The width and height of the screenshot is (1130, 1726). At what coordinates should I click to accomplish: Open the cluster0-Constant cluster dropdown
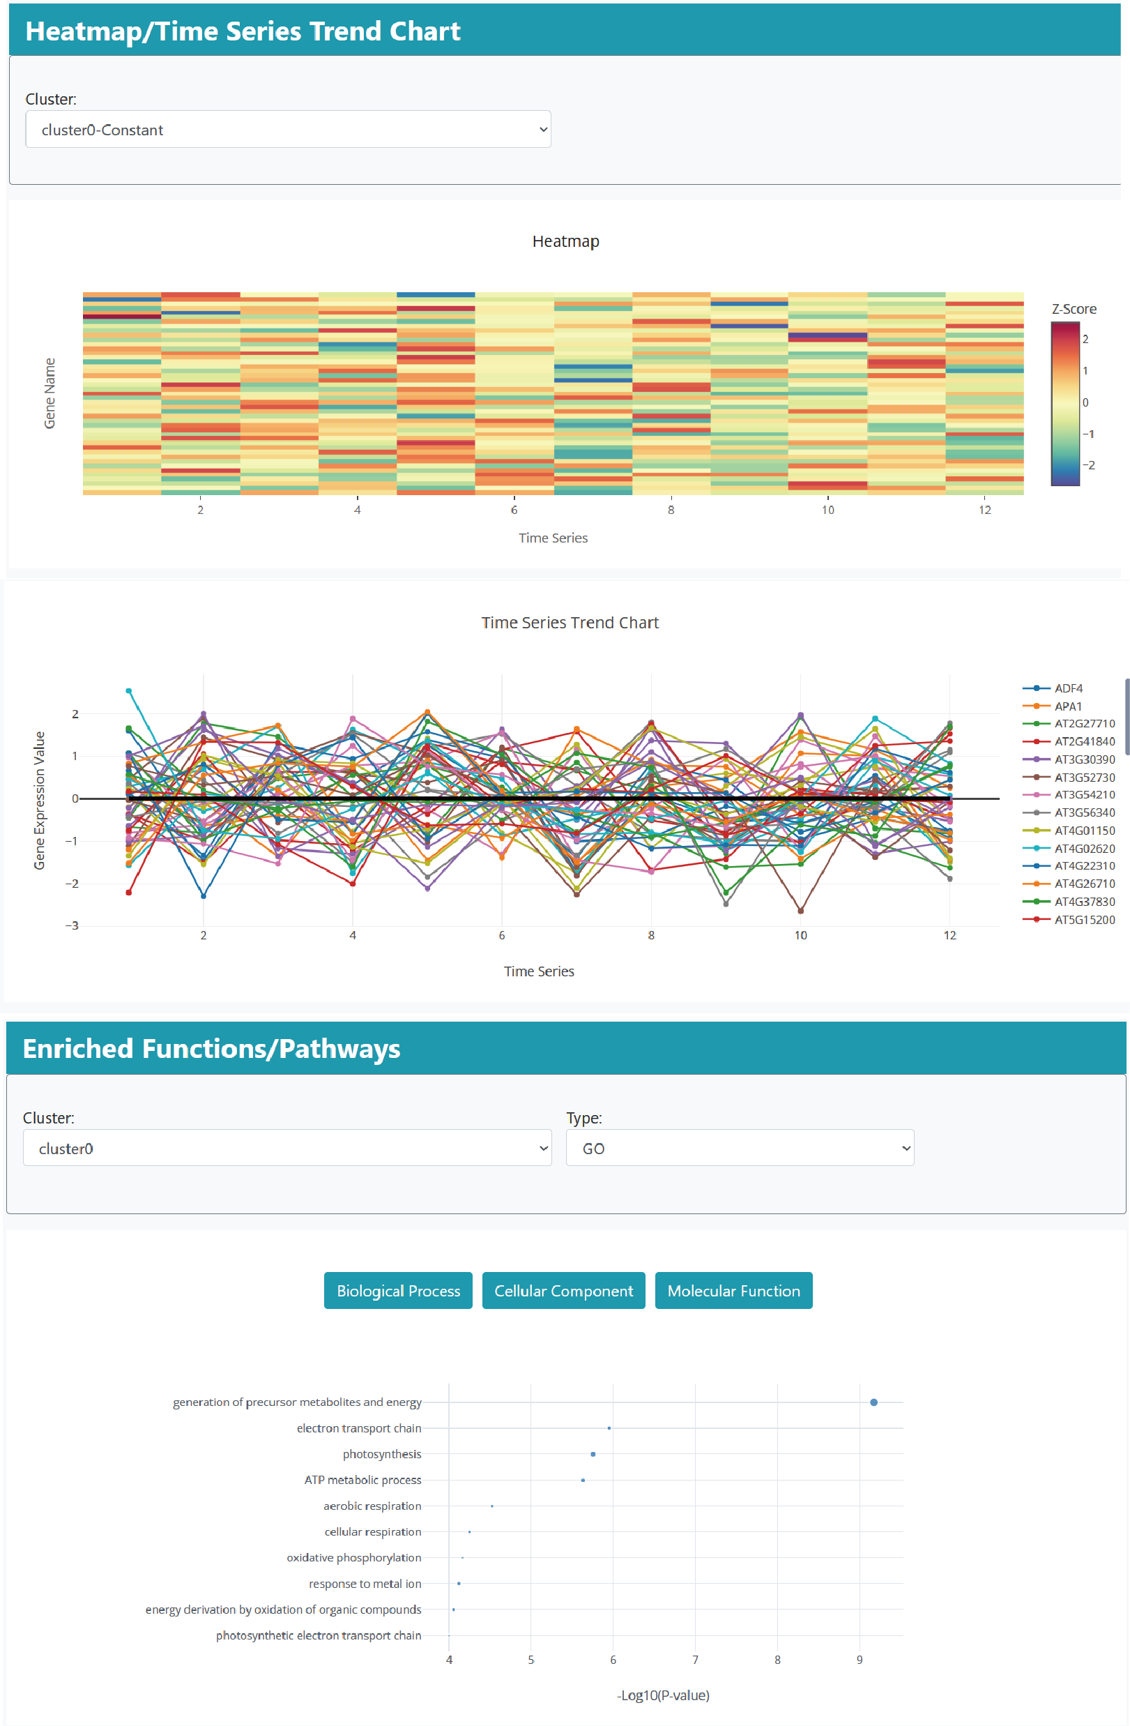[288, 130]
